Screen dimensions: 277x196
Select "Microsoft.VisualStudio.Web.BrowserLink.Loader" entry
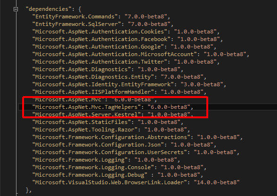pos(109,182)
